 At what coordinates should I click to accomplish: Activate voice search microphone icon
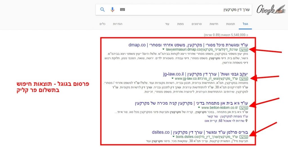click(x=112, y=10)
